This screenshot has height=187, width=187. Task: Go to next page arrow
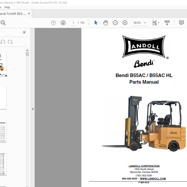[x=63, y=23]
